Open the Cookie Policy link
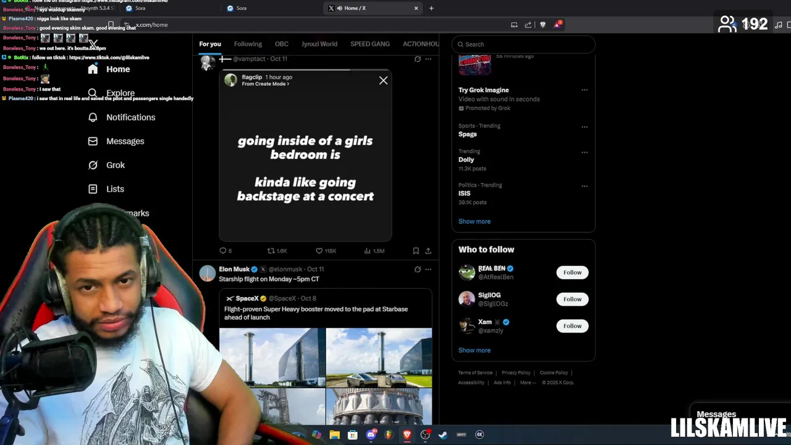 tap(554, 373)
